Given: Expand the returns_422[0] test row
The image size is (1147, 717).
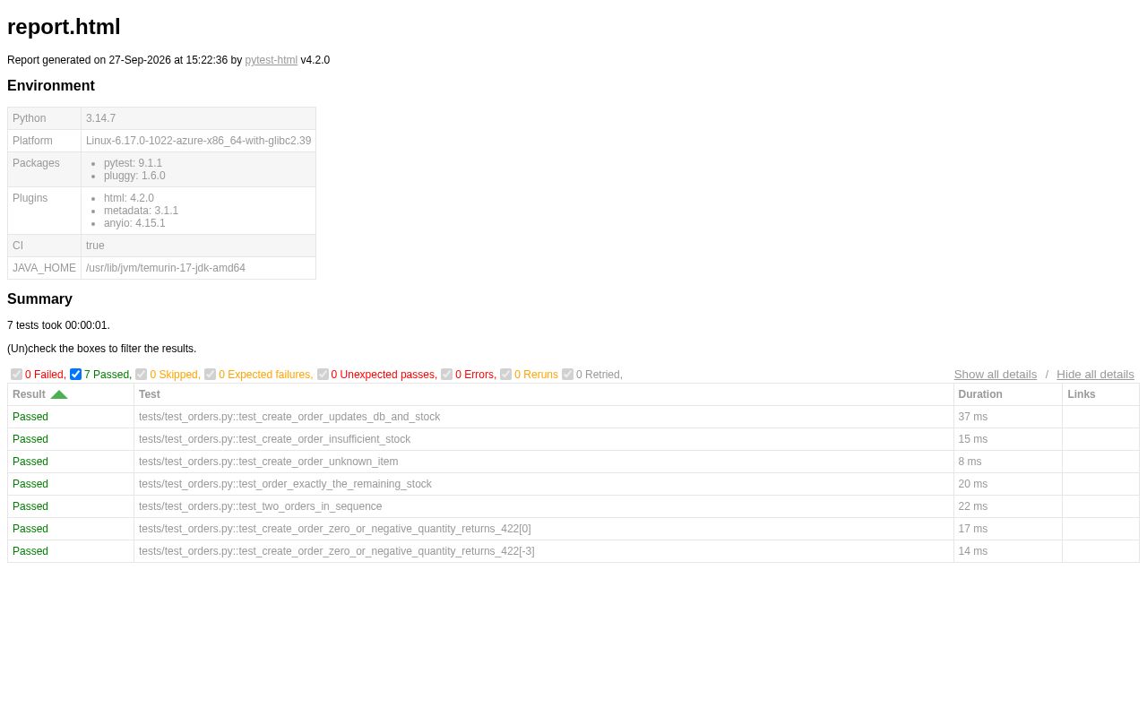Looking at the screenshot, I should pyautogui.click(x=573, y=529).
